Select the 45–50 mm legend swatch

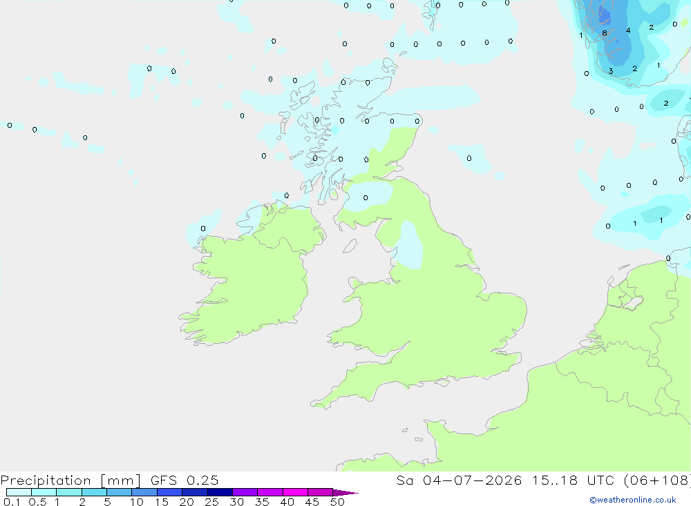point(321,492)
